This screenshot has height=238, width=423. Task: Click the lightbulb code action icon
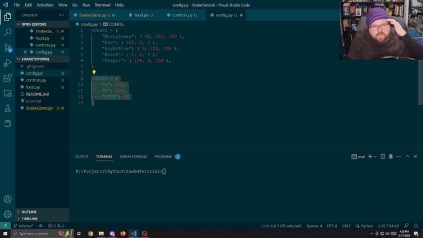coord(94,72)
